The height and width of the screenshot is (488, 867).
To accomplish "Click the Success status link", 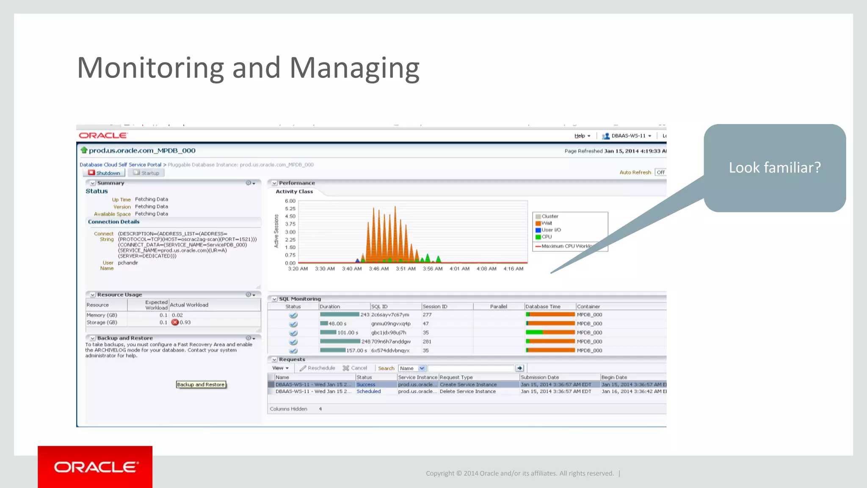I will (366, 385).
